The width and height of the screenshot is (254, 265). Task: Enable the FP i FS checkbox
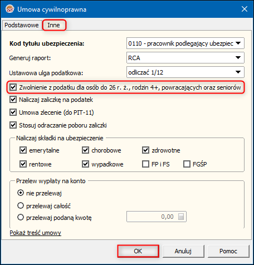145,164
